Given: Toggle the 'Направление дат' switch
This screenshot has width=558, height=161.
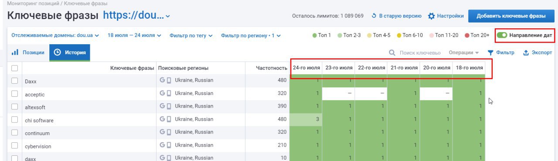Looking at the screenshot, I should coord(502,35).
